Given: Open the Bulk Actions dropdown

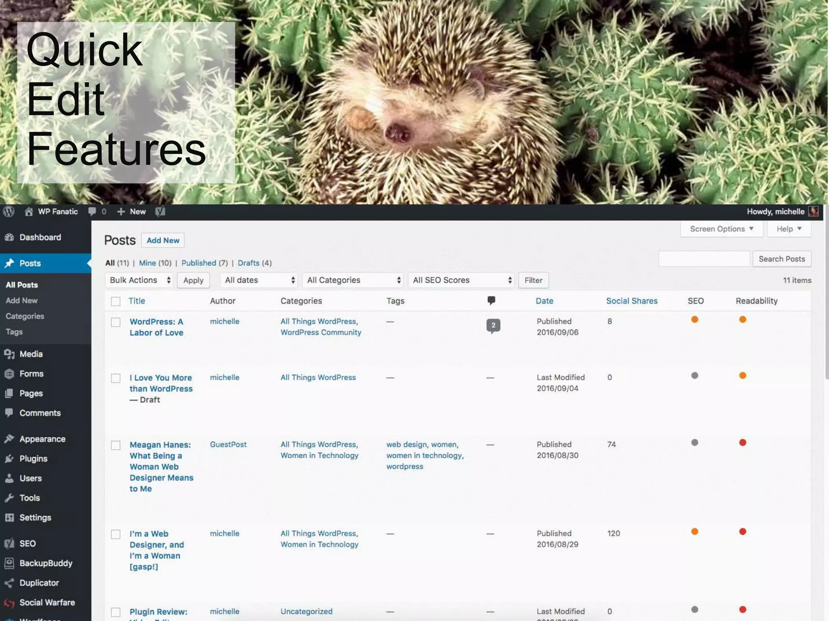Looking at the screenshot, I should [139, 280].
